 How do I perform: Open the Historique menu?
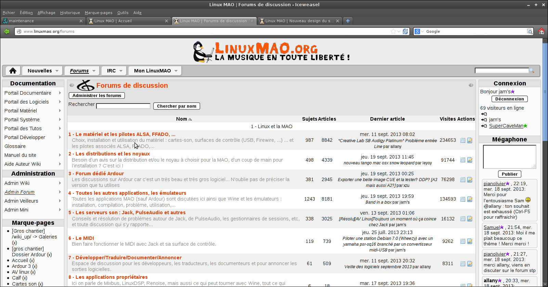click(x=70, y=13)
